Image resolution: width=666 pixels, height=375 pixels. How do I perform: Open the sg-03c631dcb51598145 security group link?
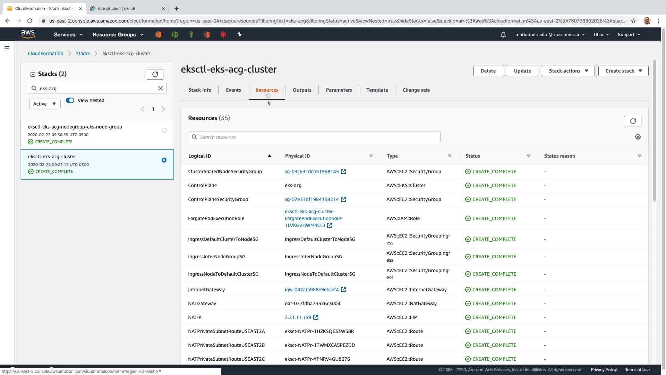311,172
